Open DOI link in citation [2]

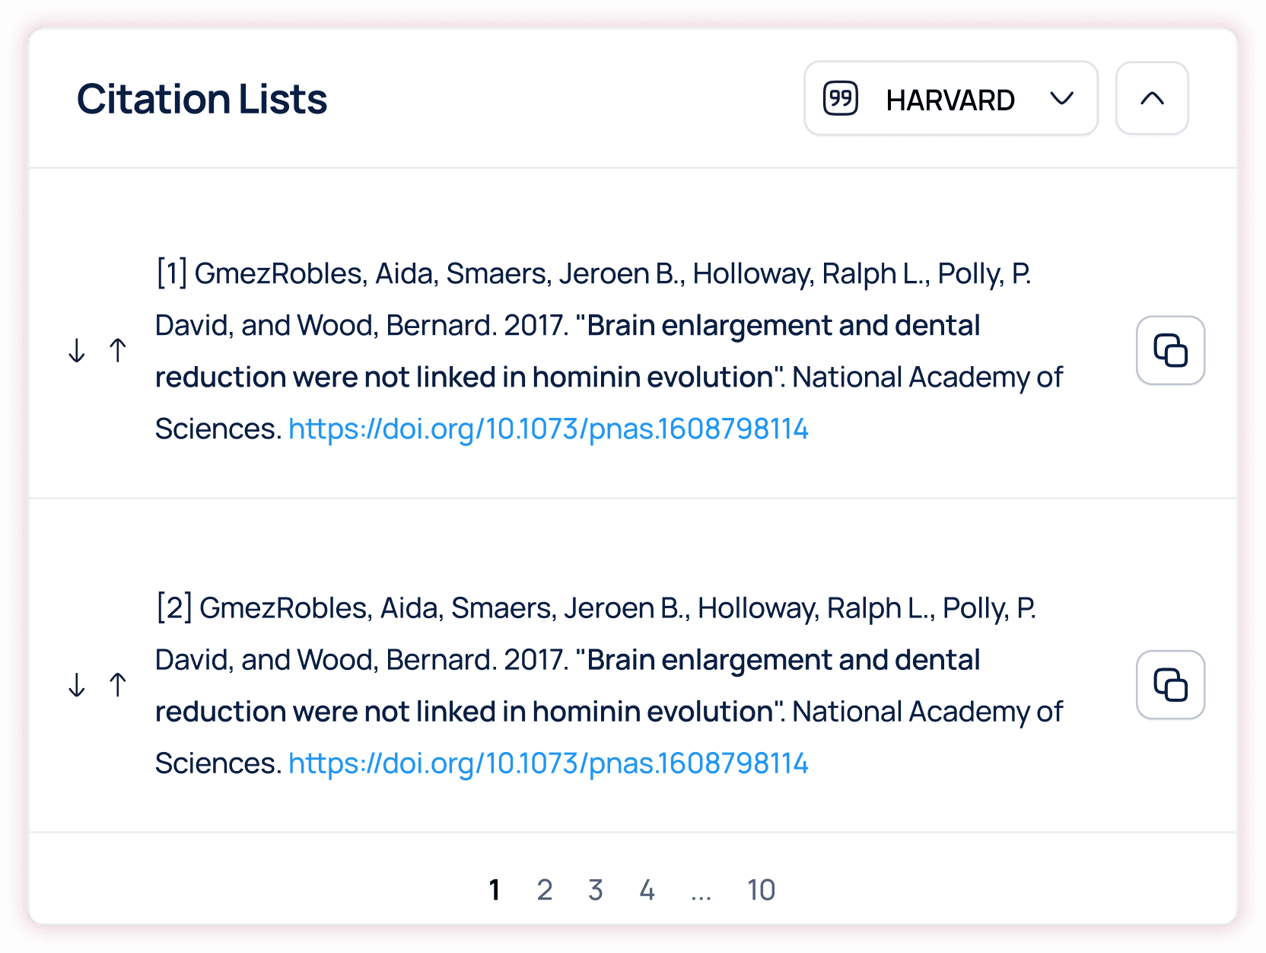(548, 763)
